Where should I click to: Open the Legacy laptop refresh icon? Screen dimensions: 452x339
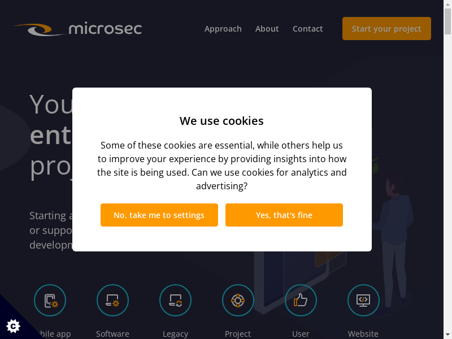175,300
